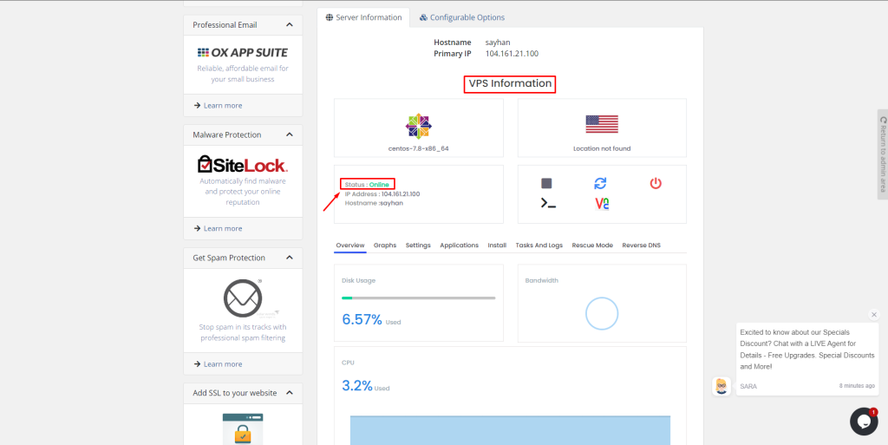Launch the VNC viewer icon
The height and width of the screenshot is (445, 888).
click(x=602, y=203)
